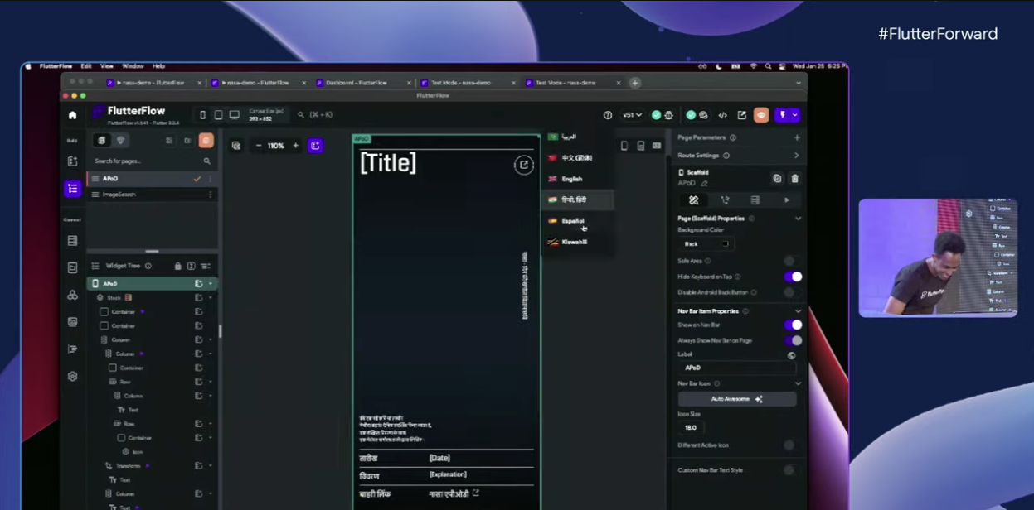Open the view code icon
Screen dimensions: 1034x510
(722, 115)
